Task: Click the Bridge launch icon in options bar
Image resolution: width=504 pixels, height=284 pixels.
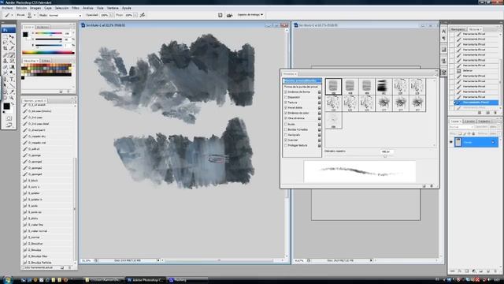Action: pos(229,15)
